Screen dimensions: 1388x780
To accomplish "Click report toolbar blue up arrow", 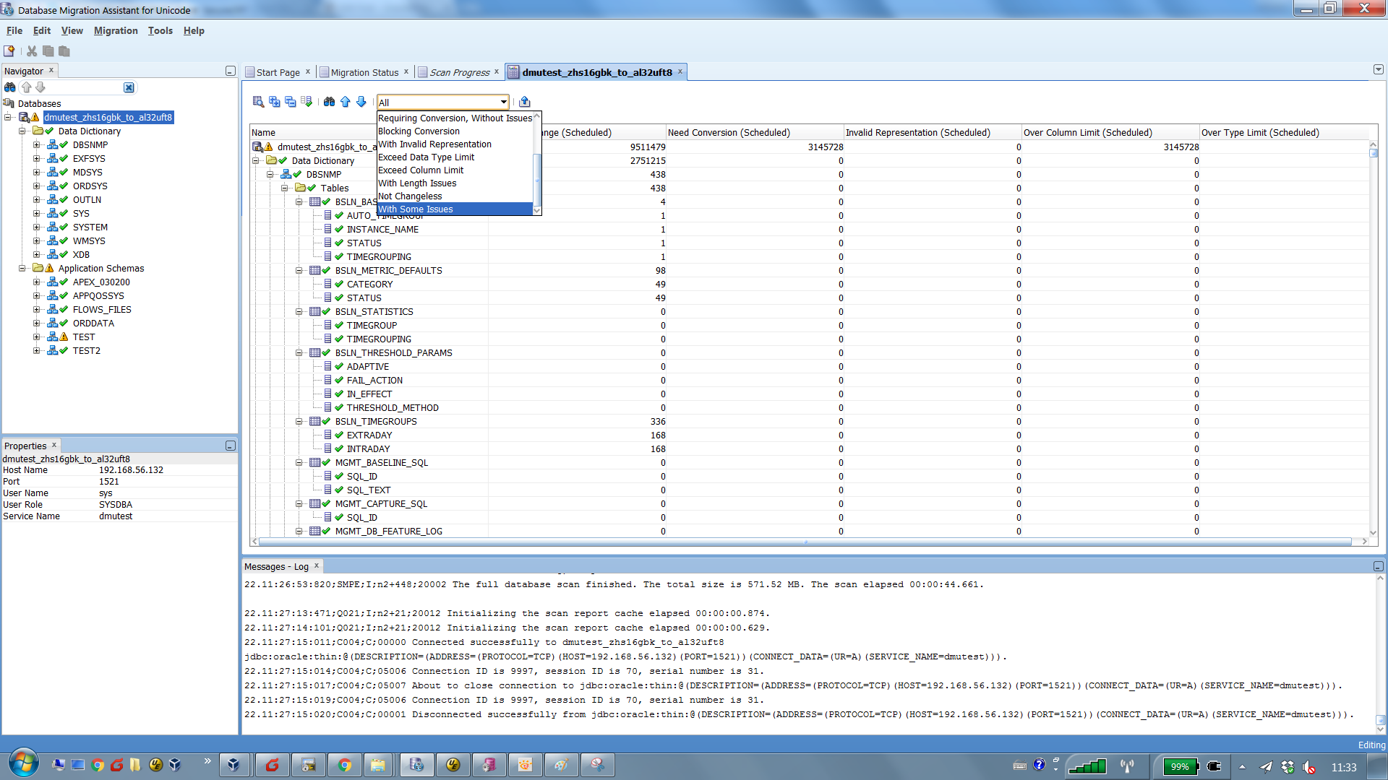I will pos(346,102).
